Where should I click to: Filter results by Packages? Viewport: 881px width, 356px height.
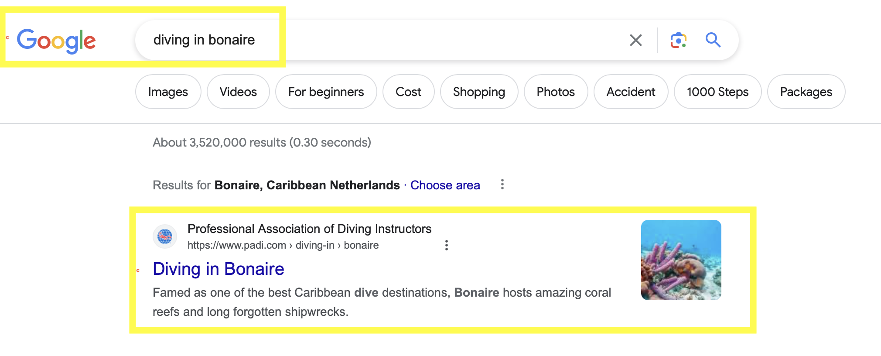pyautogui.click(x=806, y=92)
